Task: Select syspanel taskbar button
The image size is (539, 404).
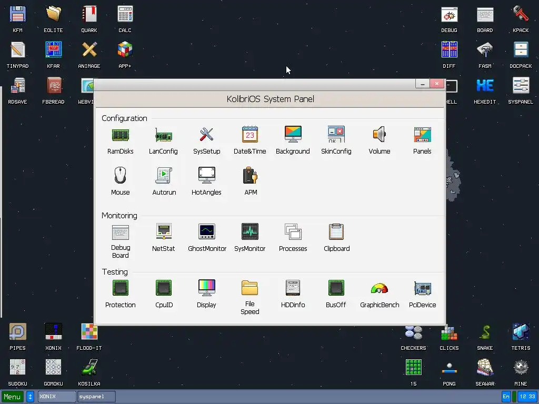Action: (96, 397)
